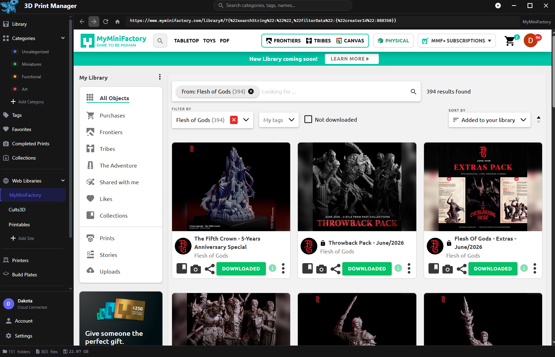
Task: Open My Library options menu
Action: pos(160,77)
